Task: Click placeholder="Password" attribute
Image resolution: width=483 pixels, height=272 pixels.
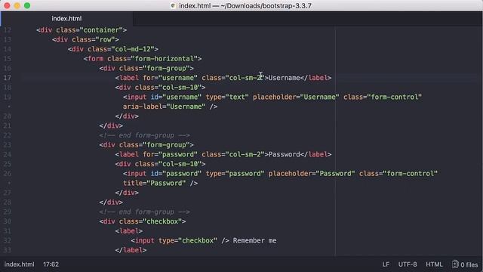Action: (312, 173)
